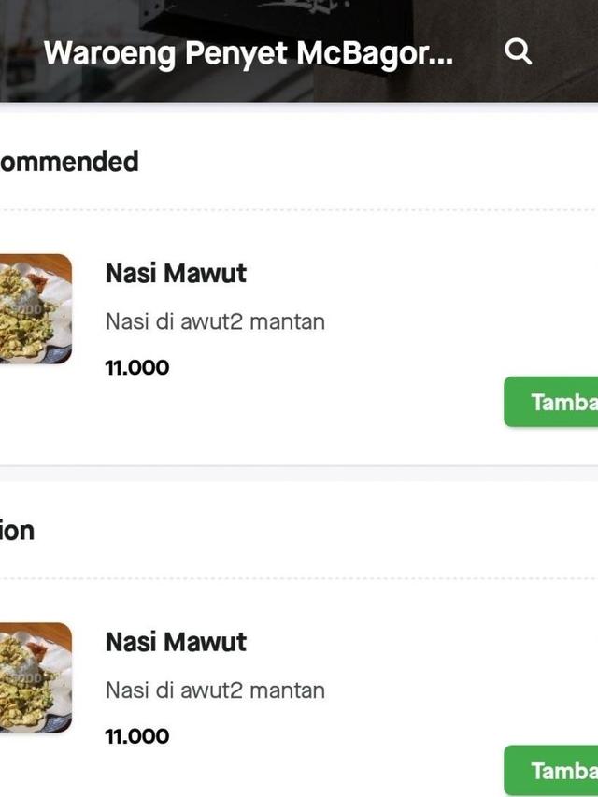598x797 pixels.
Task: Tap the Nasi Mawut title in Recommended
Action: tap(175, 274)
